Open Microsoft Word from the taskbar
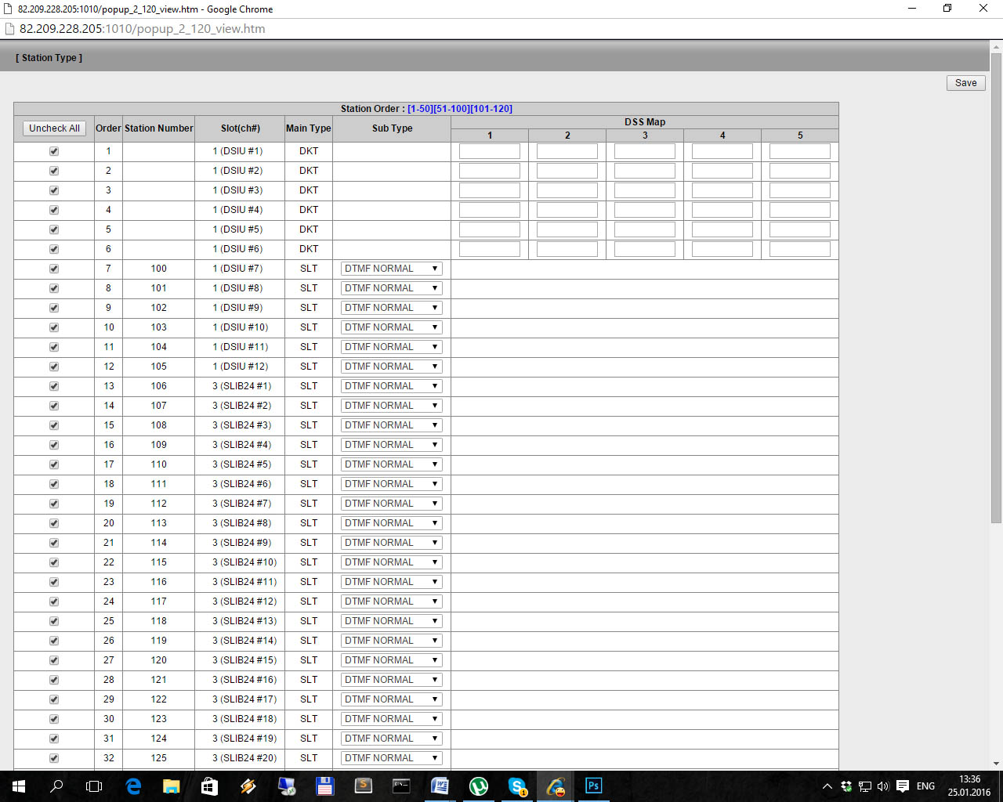 pyautogui.click(x=440, y=786)
